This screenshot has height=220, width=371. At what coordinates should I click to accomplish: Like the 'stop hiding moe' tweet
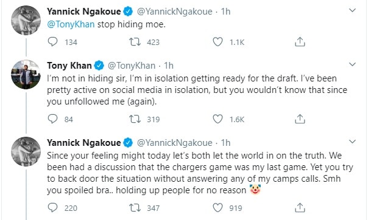tap(217, 42)
